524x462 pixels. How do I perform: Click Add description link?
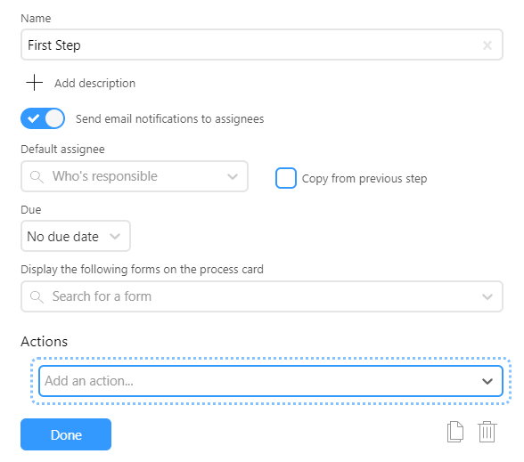point(94,83)
